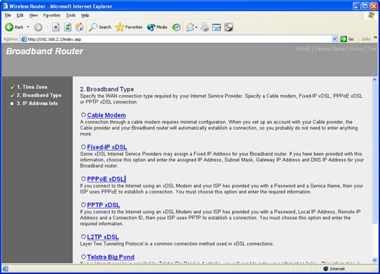Viewport: 380px width, 274px height.
Task: Click the IE icon in title bar
Action: click(5, 6)
